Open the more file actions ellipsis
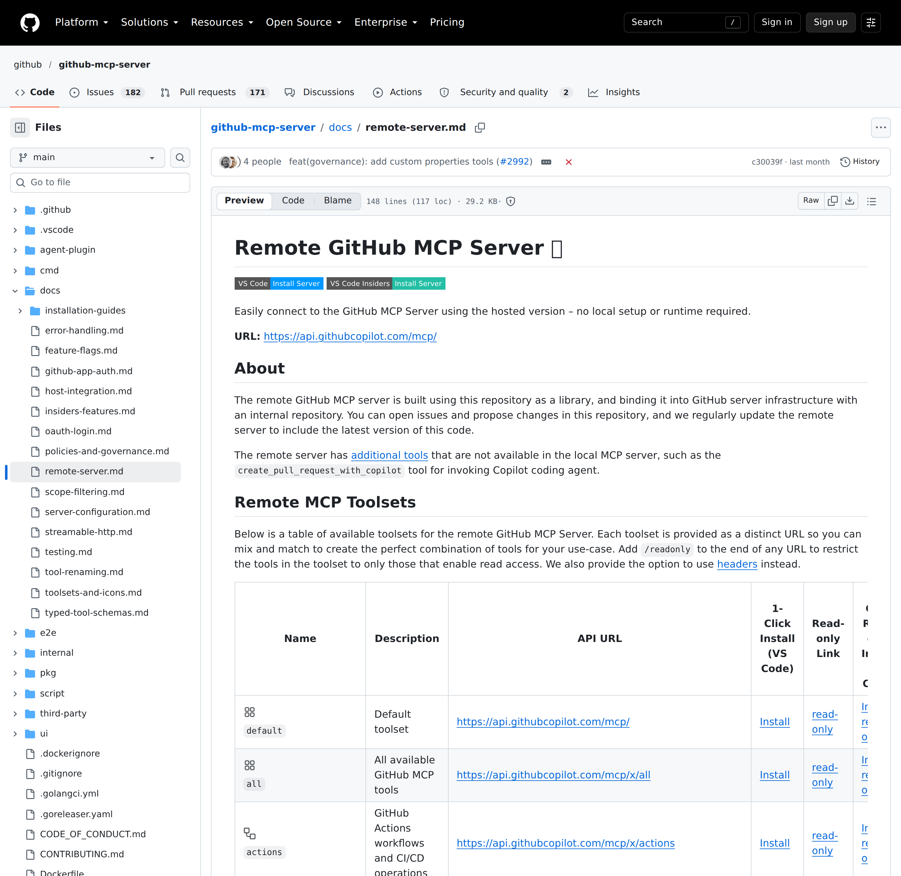This screenshot has width=901, height=876. [881, 127]
